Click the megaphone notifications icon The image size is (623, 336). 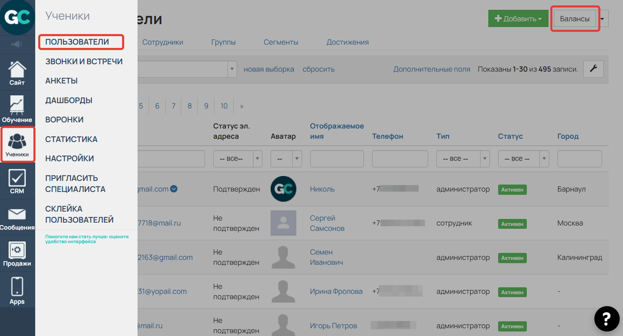coord(17,45)
